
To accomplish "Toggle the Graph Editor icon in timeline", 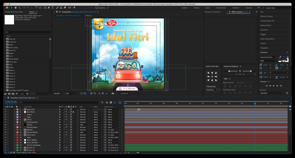I will tap(120, 102).
